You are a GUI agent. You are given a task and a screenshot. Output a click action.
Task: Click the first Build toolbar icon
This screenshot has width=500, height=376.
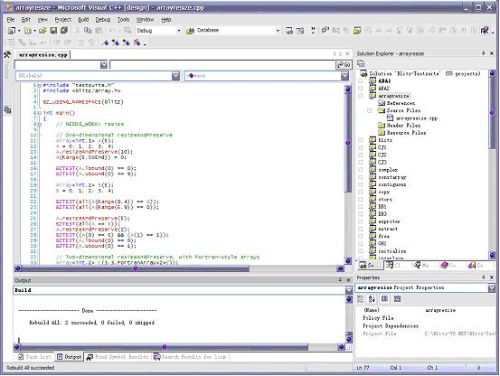tap(105, 42)
